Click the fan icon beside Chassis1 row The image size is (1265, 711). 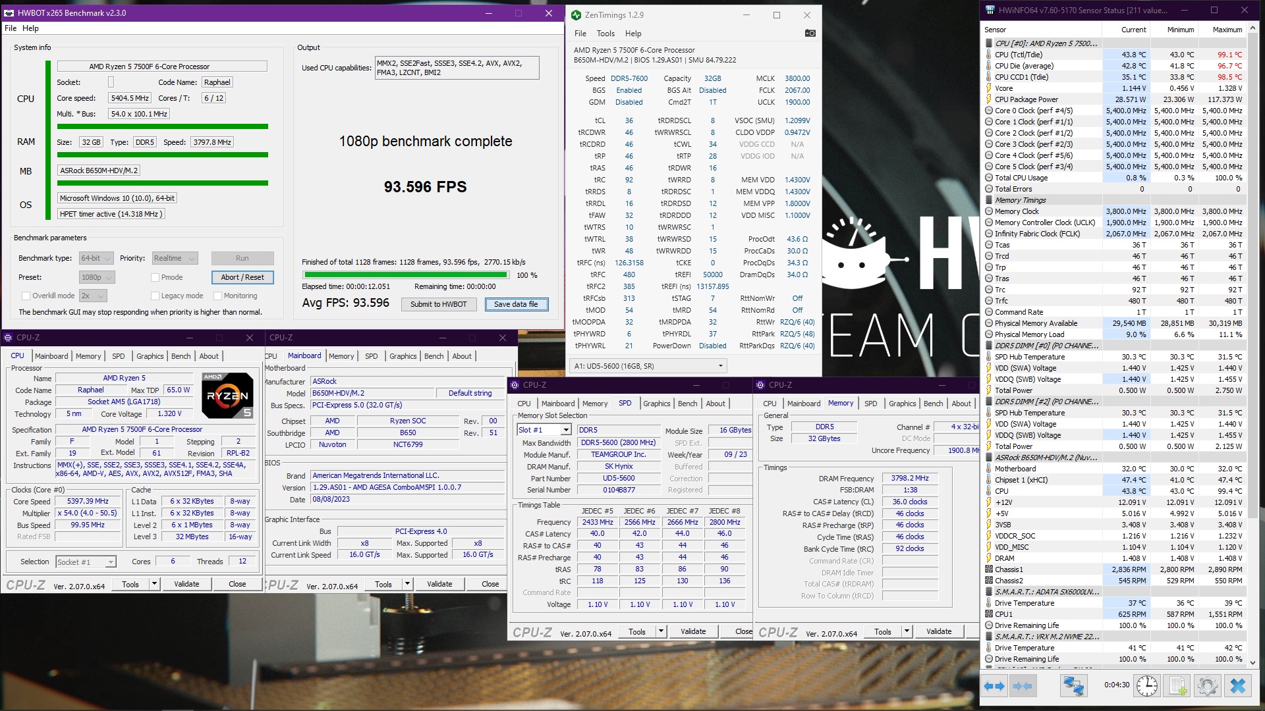point(989,569)
